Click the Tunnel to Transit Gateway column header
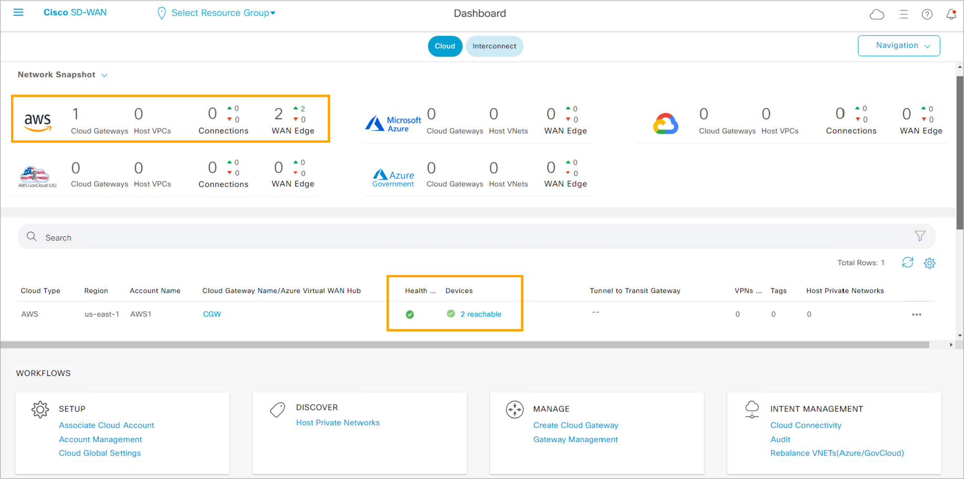Image resolution: width=964 pixels, height=479 pixels. (x=635, y=291)
